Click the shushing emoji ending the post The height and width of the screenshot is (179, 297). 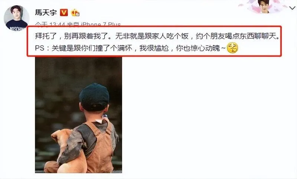point(232,48)
